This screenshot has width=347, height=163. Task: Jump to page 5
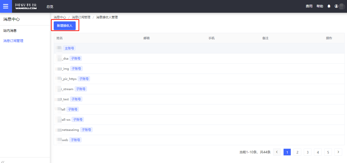click(328, 152)
